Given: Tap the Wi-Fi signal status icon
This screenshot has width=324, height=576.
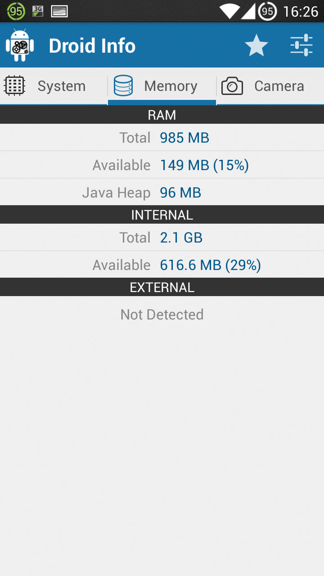Looking at the screenshot, I should coord(229,11).
